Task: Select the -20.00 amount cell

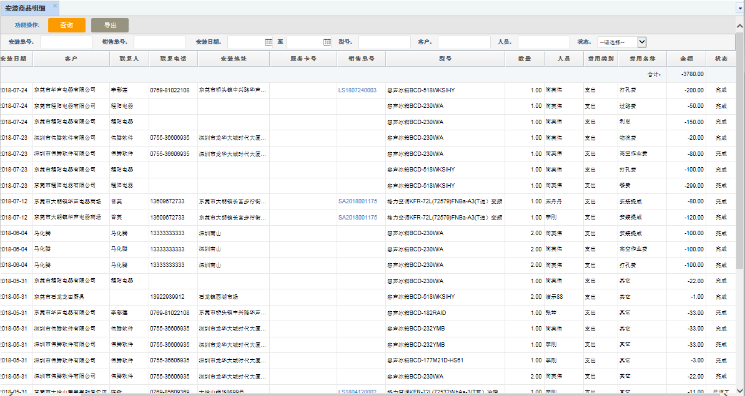Action: [x=686, y=138]
